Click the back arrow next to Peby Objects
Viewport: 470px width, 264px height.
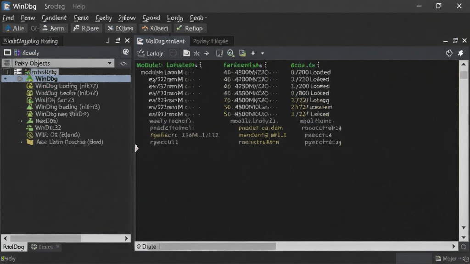pos(123,63)
